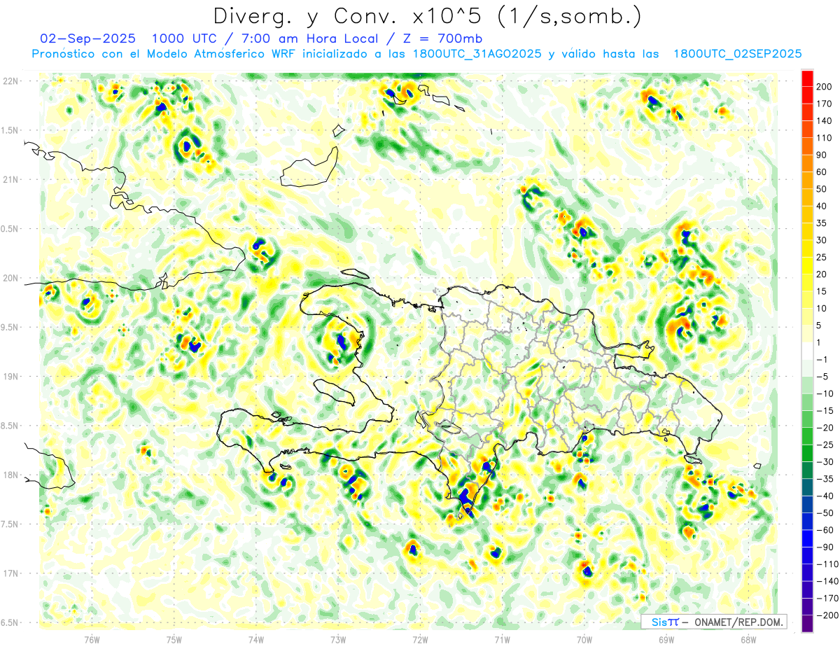Click the '76W' longitude label
This screenshot has height=649, width=840.
point(92,640)
